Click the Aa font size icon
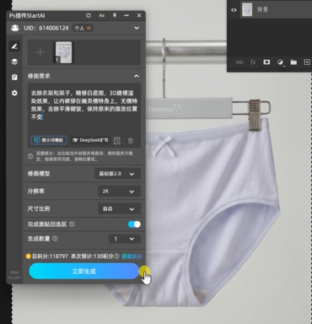The width and height of the screenshot is (312, 324). (101, 15)
